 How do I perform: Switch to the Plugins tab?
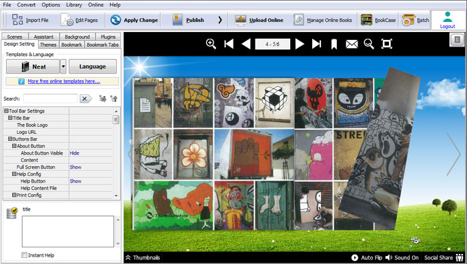point(108,37)
